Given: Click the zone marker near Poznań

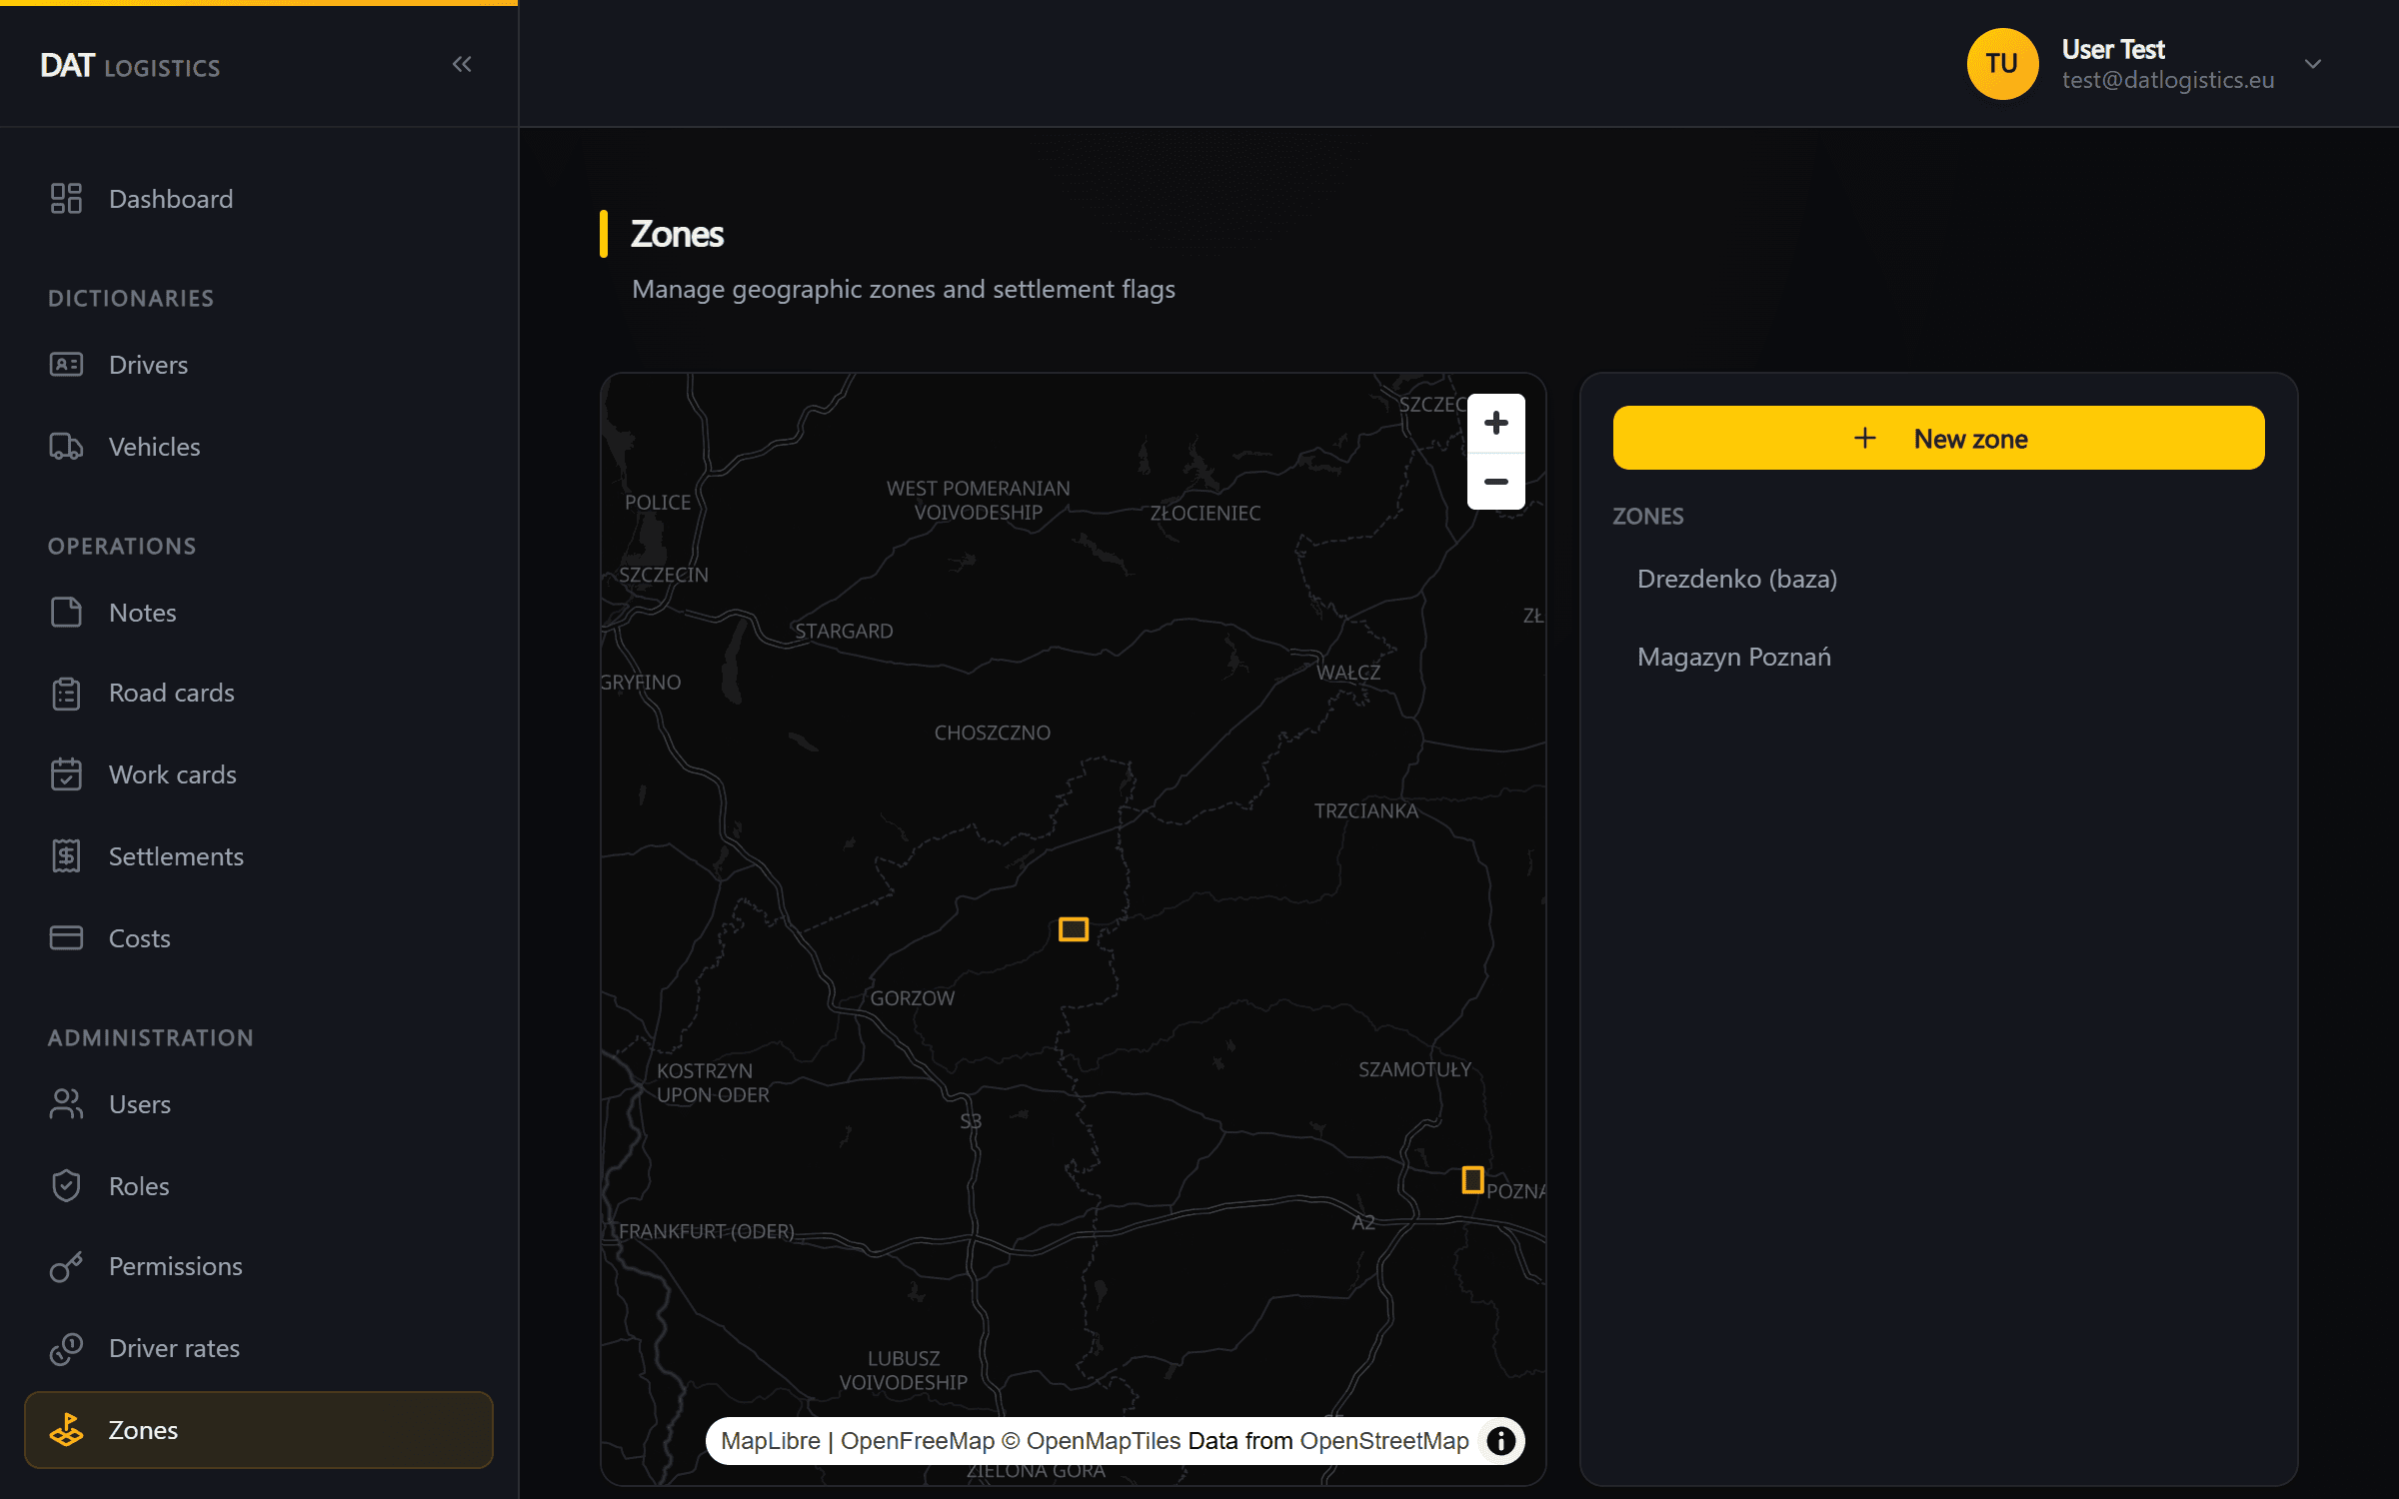Looking at the screenshot, I should [x=1472, y=1179].
